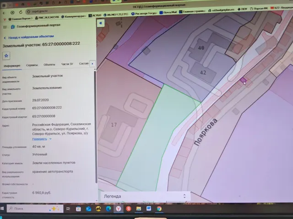This screenshot has width=293, height=219.
Task: Open File Explorer from the taskbar
Action: [x=139, y=209]
